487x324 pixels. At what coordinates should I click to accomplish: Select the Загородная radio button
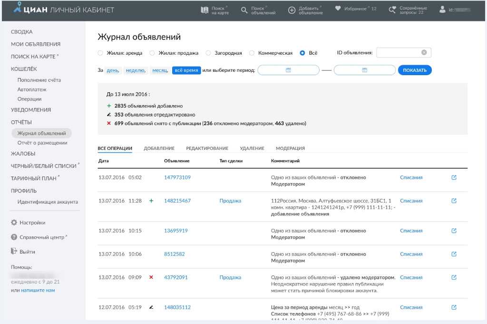coord(208,53)
